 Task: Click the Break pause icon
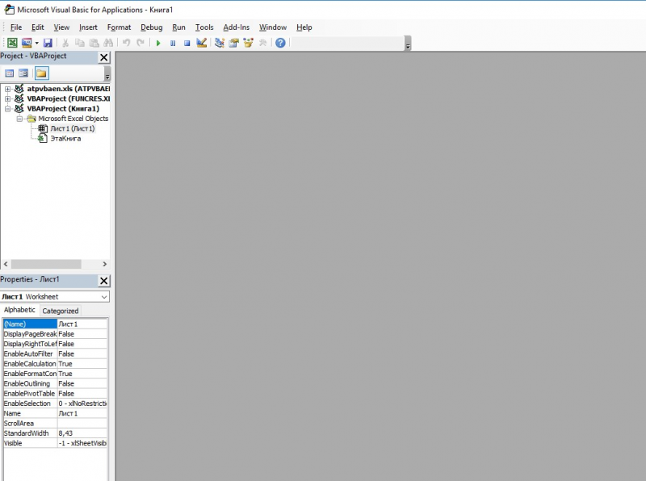[x=173, y=43]
